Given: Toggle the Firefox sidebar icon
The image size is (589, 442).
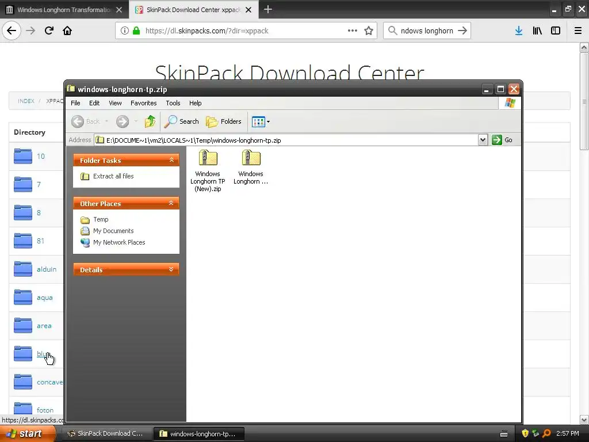Looking at the screenshot, I should coord(556,31).
